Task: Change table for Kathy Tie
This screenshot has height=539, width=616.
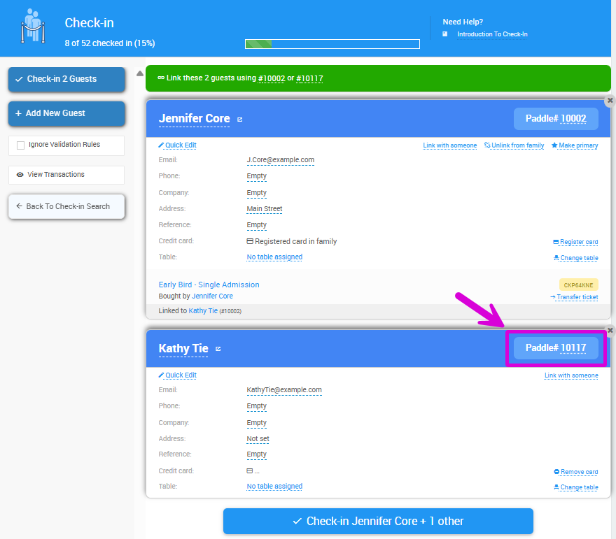Action: (575, 487)
